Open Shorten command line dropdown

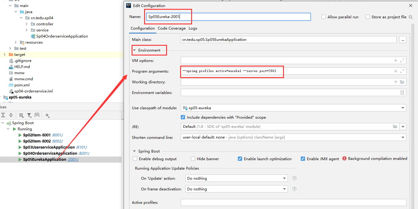(x=403, y=137)
